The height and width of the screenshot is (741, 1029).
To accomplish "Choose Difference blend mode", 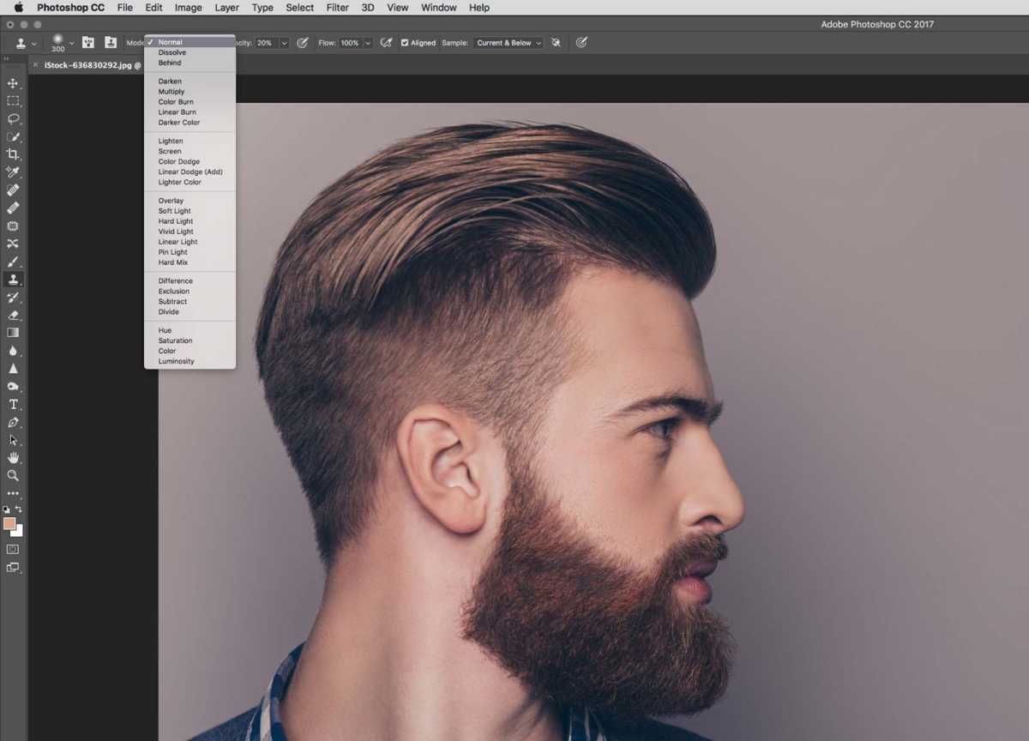I will 190,280.
